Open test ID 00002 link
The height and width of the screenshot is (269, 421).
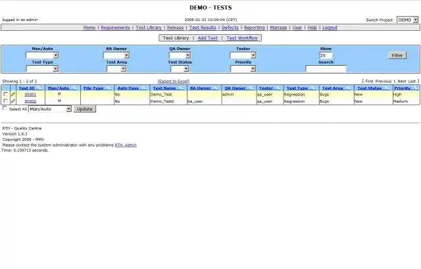tap(30, 101)
